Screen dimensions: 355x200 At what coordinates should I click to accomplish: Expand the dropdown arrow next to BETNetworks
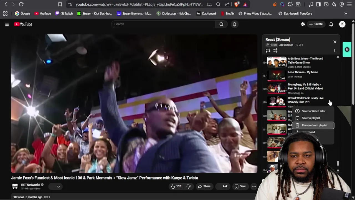[59, 186]
